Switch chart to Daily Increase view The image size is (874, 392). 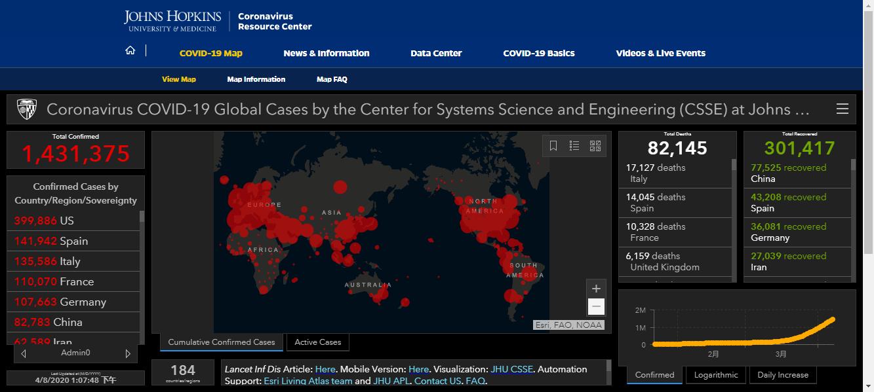pos(783,375)
